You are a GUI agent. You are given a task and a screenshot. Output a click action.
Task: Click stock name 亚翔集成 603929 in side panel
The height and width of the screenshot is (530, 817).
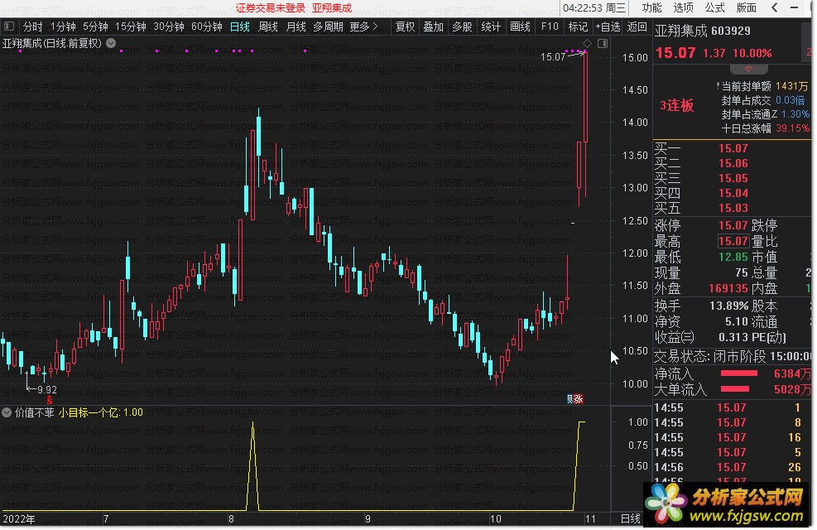click(703, 31)
